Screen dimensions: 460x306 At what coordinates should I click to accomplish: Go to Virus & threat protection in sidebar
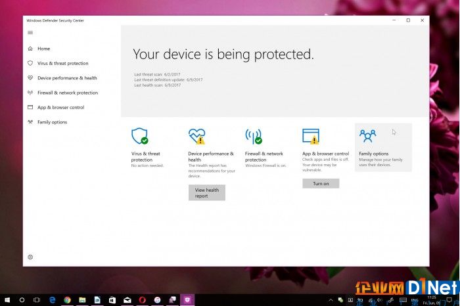click(x=63, y=63)
